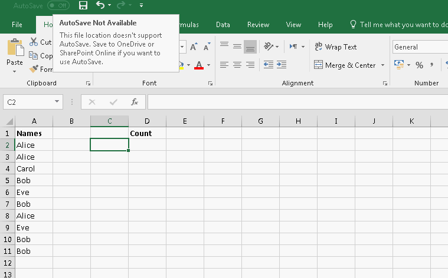The image size is (448, 278).
Task: Apply Comma Style format
Action: click(x=431, y=65)
